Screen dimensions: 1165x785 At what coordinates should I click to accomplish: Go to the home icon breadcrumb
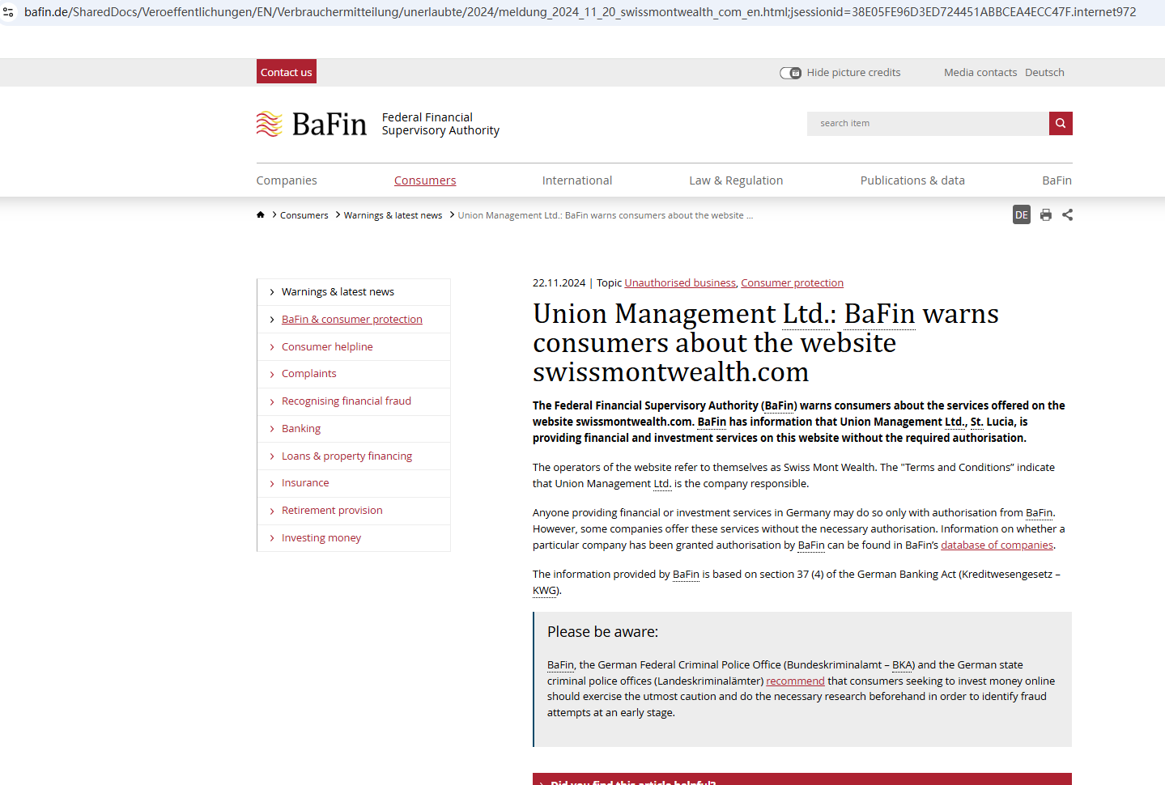click(x=261, y=215)
